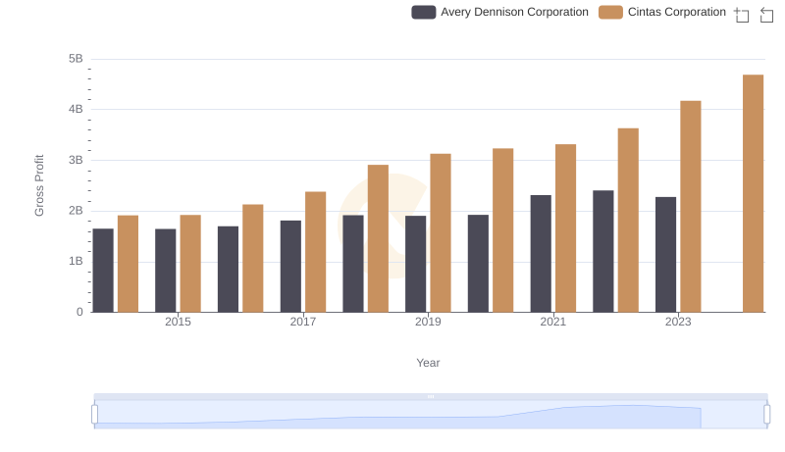
Task: Click the Cintas bar for 2024
Action: pos(753,193)
